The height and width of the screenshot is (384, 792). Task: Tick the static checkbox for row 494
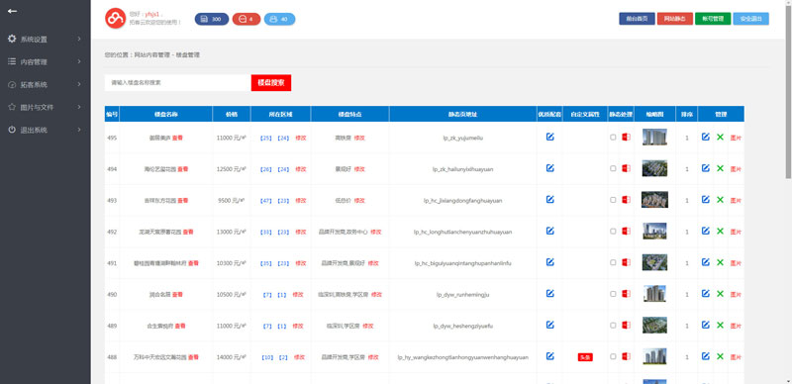[x=613, y=169]
